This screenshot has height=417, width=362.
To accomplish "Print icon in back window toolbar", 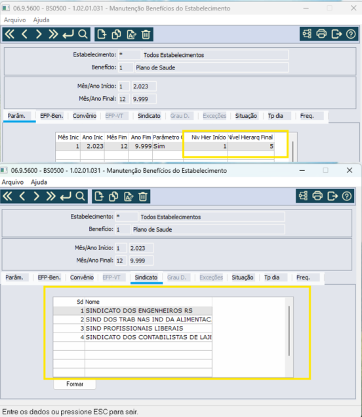I will (x=321, y=34).
